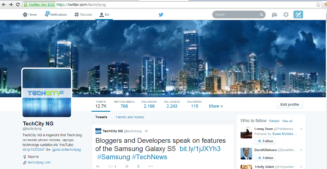This screenshot has height=169, width=327.
Task: Click the chain-link icon beside techcityng.com
Action: point(25,163)
